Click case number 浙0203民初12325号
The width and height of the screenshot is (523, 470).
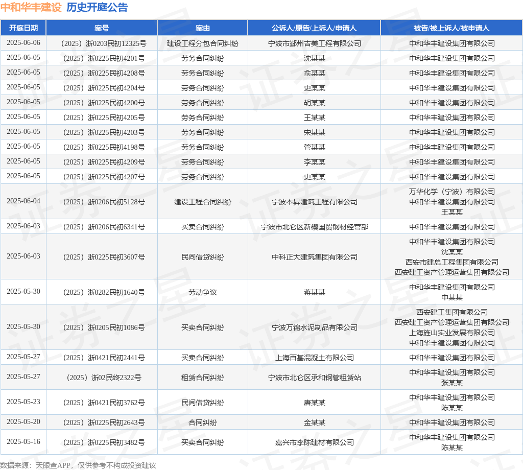(104, 43)
